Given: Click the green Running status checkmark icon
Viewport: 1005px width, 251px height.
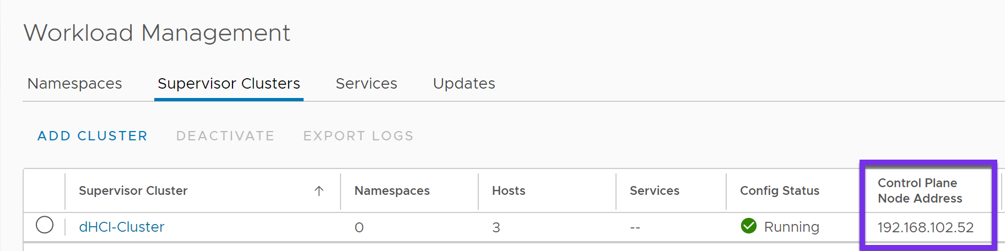Looking at the screenshot, I should [749, 226].
